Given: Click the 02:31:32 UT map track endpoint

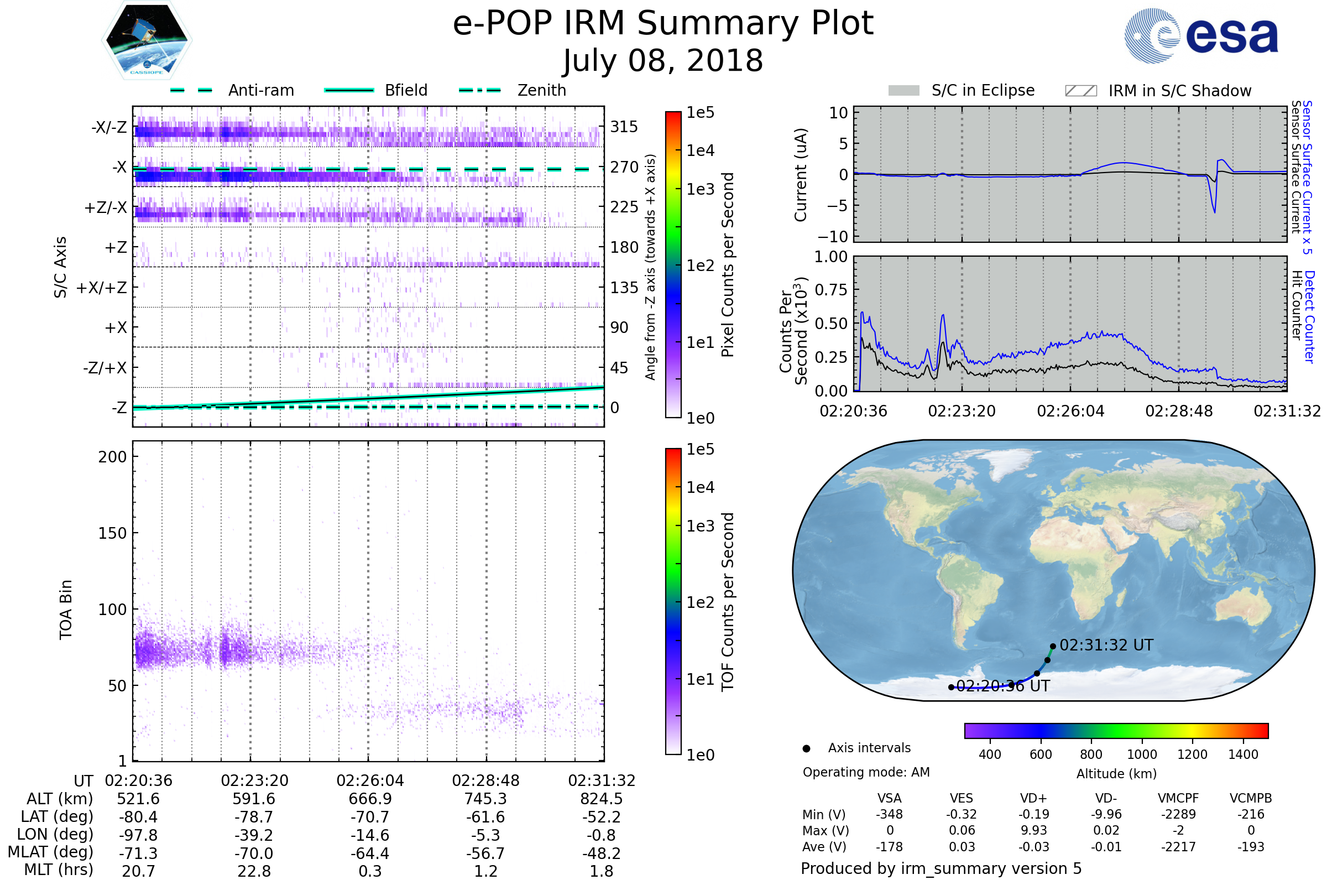Looking at the screenshot, I should point(1053,646).
